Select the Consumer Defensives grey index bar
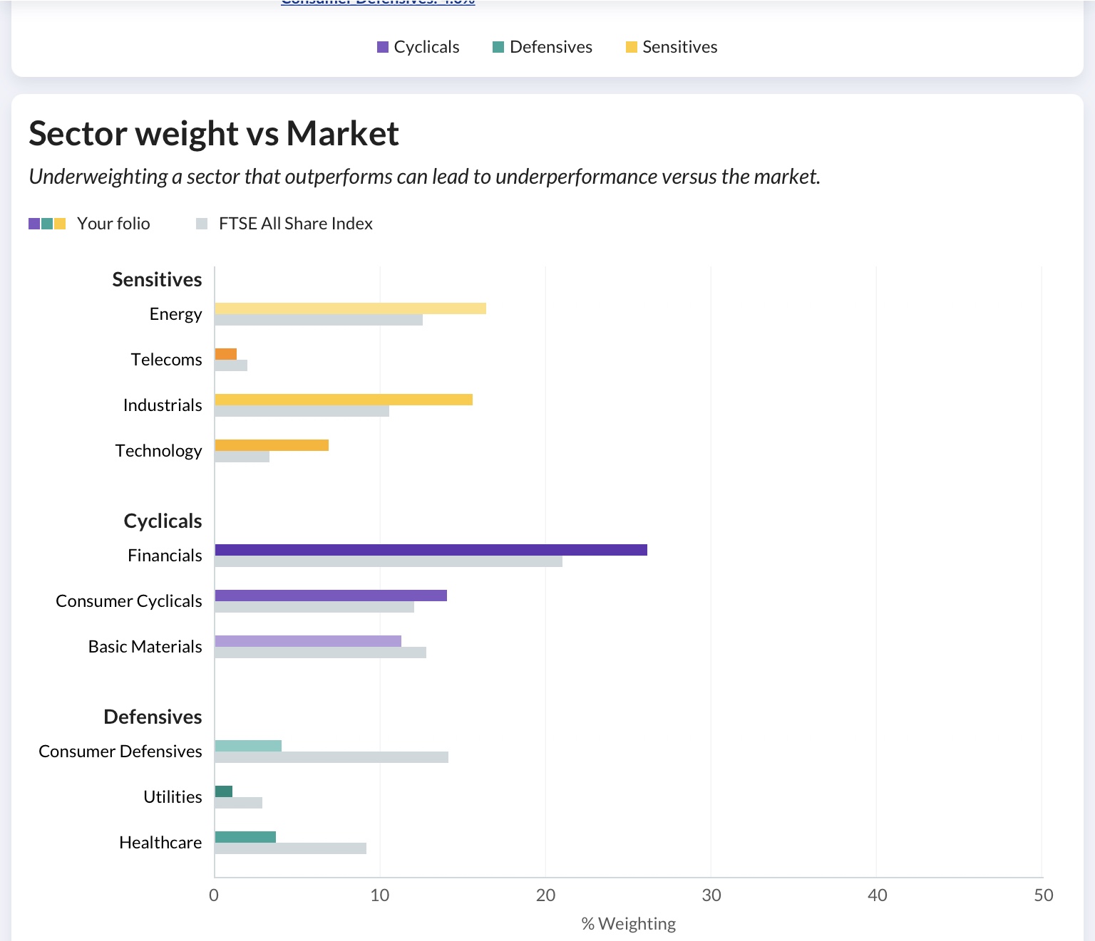 pyautogui.click(x=331, y=757)
